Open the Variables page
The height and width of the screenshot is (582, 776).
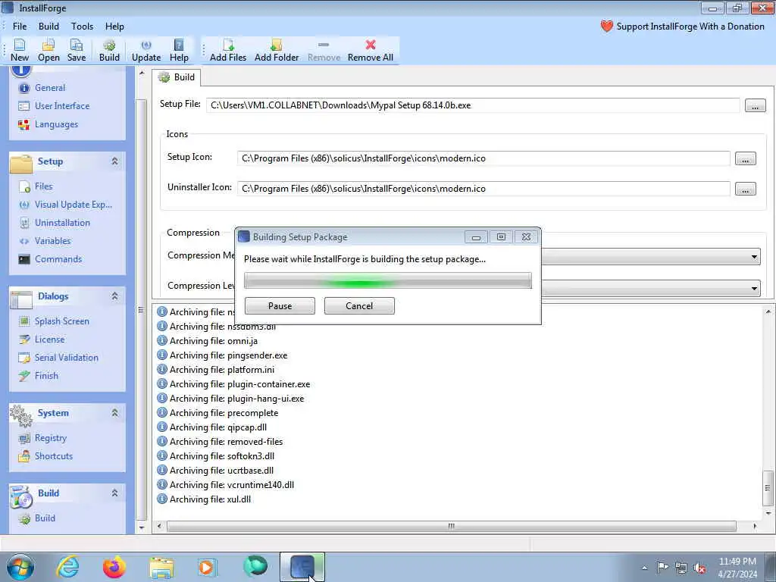tap(52, 241)
